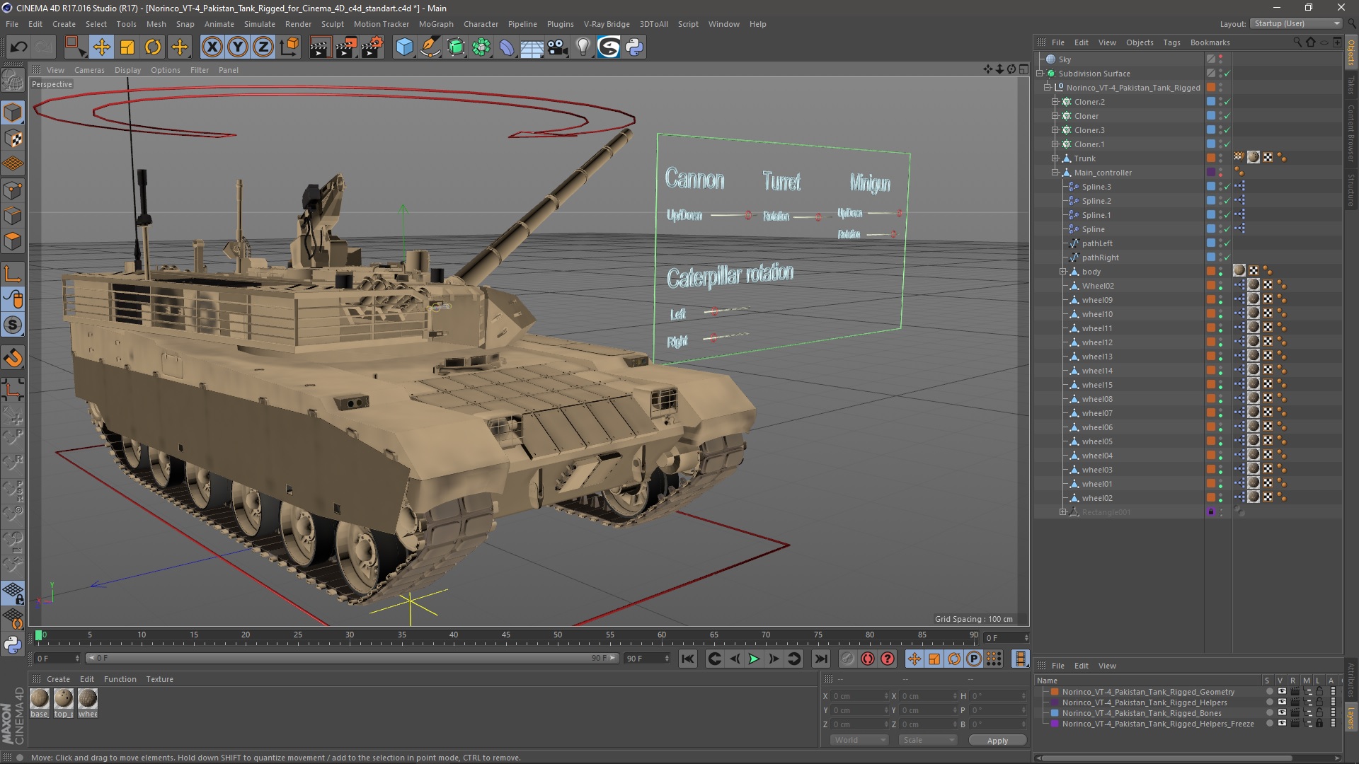Go to start of timeline
The image size is (1359, 764).
click(x=687, y=659)
